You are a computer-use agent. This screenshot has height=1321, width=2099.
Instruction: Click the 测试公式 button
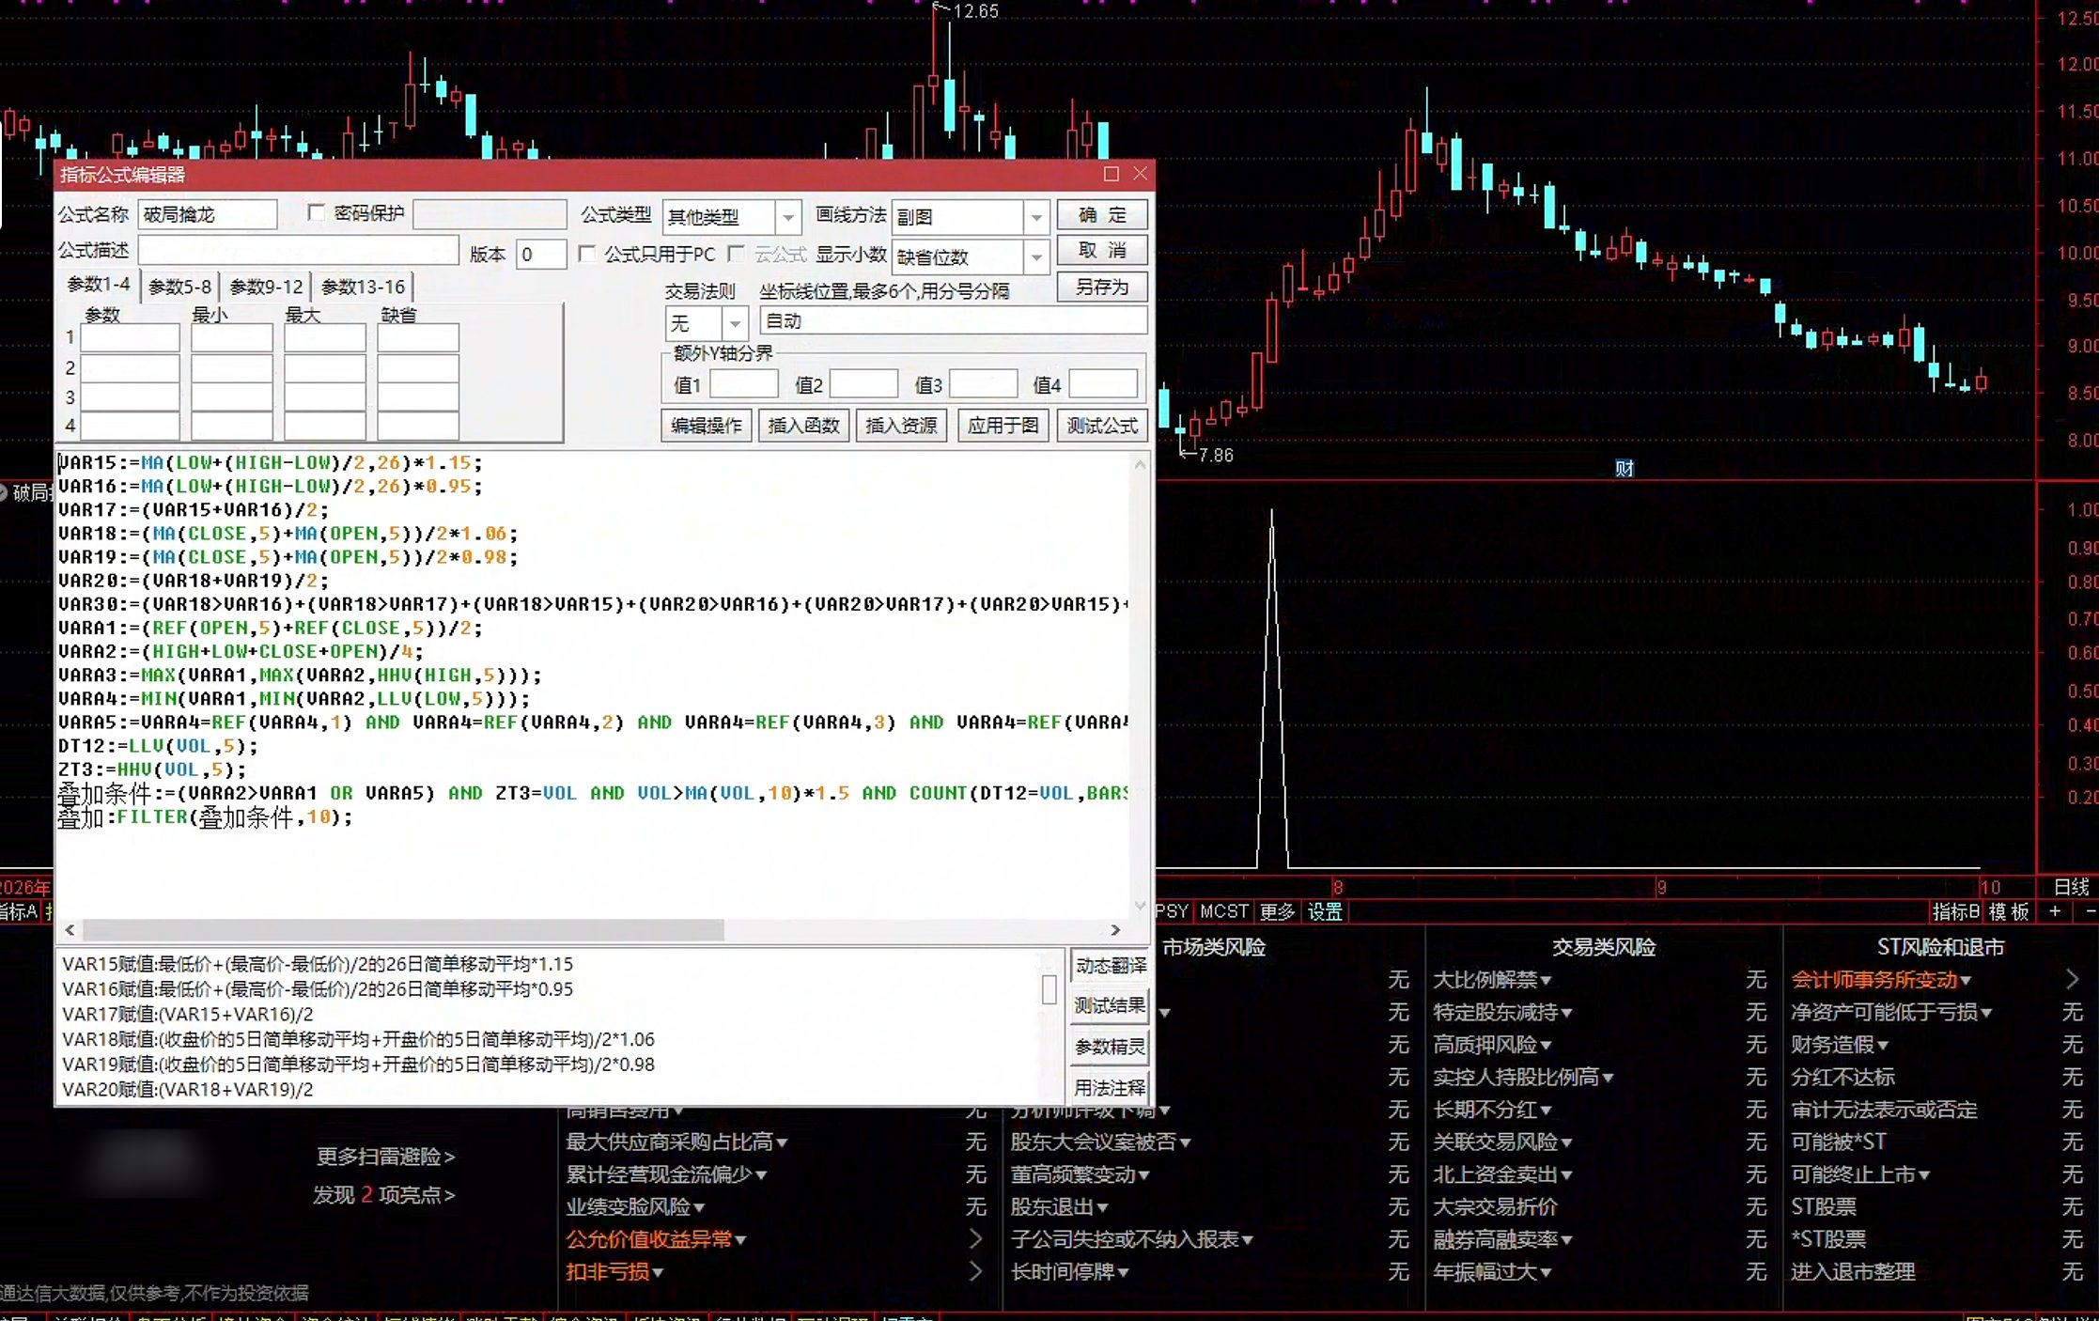coord(1101,426)
